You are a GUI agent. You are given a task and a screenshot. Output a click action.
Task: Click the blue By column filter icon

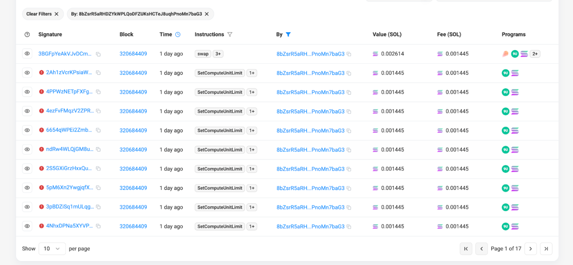tap(288, 35)
